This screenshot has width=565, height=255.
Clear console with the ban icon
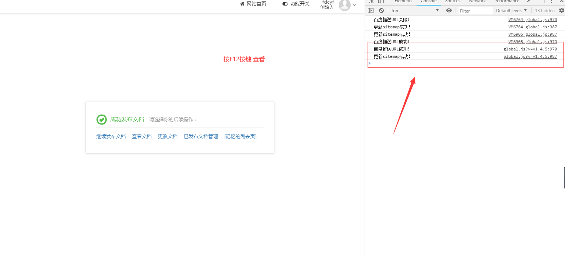pyautogui.click(x=381, y=11)
